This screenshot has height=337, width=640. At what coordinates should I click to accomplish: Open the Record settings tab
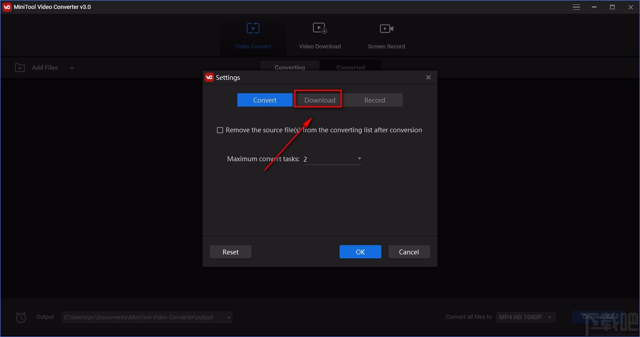[374, 100]
